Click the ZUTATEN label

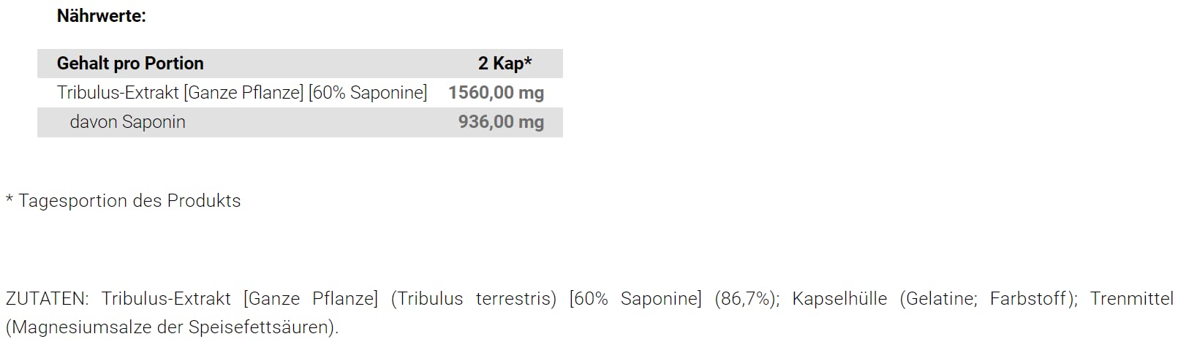tap(46, 299)
